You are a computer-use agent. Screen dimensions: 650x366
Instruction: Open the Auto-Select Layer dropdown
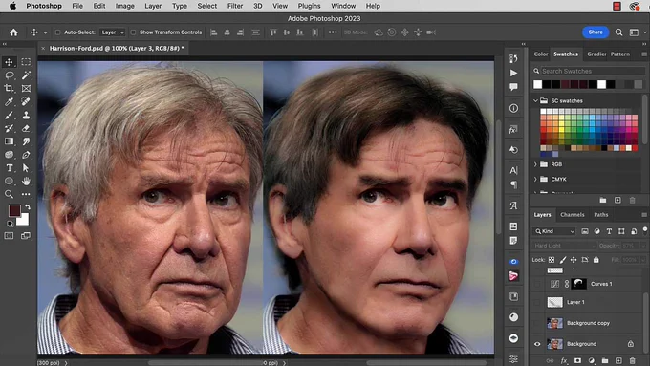(113, 32)
